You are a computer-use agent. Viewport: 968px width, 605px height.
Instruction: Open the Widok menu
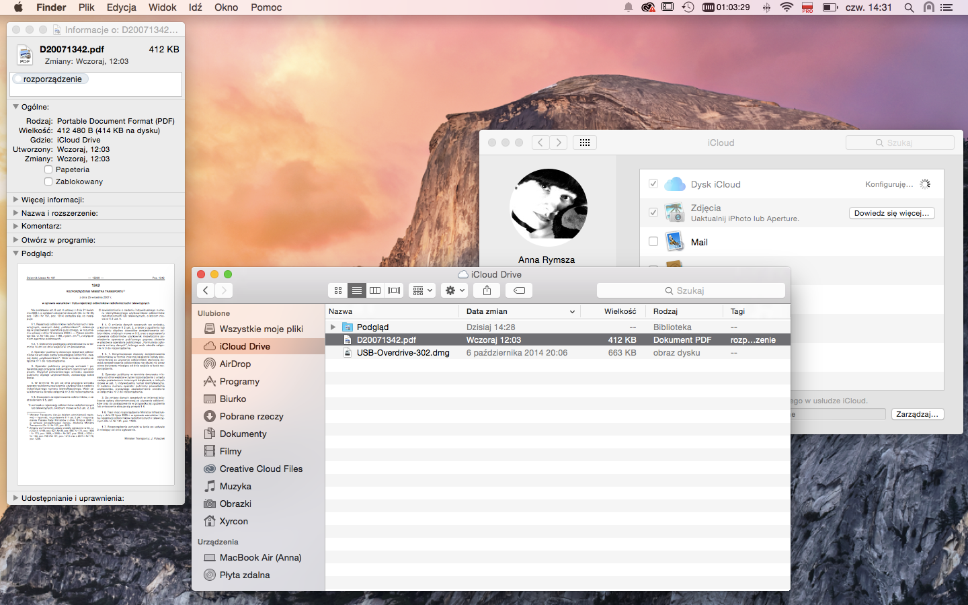[162, 7]
